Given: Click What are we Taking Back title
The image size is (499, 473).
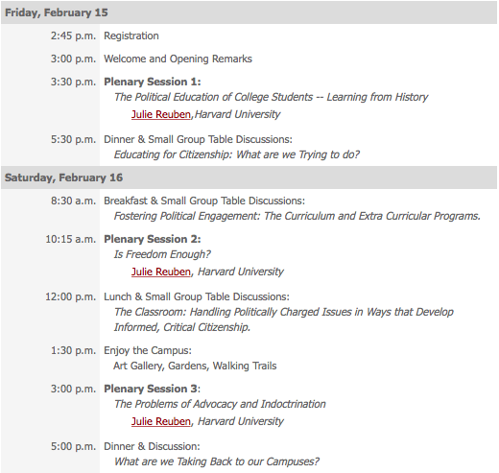Looking at the screenshot, I should [217, 461].
